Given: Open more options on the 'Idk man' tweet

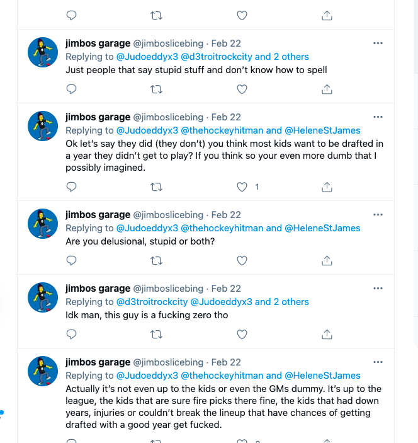Looking at the screenshot, I should (x=378, y=289).
